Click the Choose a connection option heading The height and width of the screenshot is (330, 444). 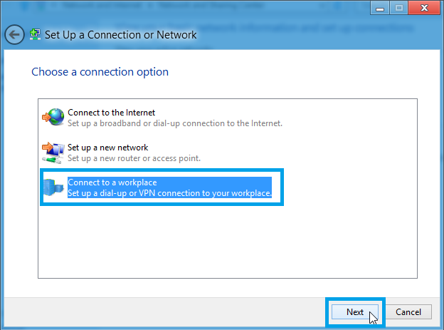(x=100, y=72)
